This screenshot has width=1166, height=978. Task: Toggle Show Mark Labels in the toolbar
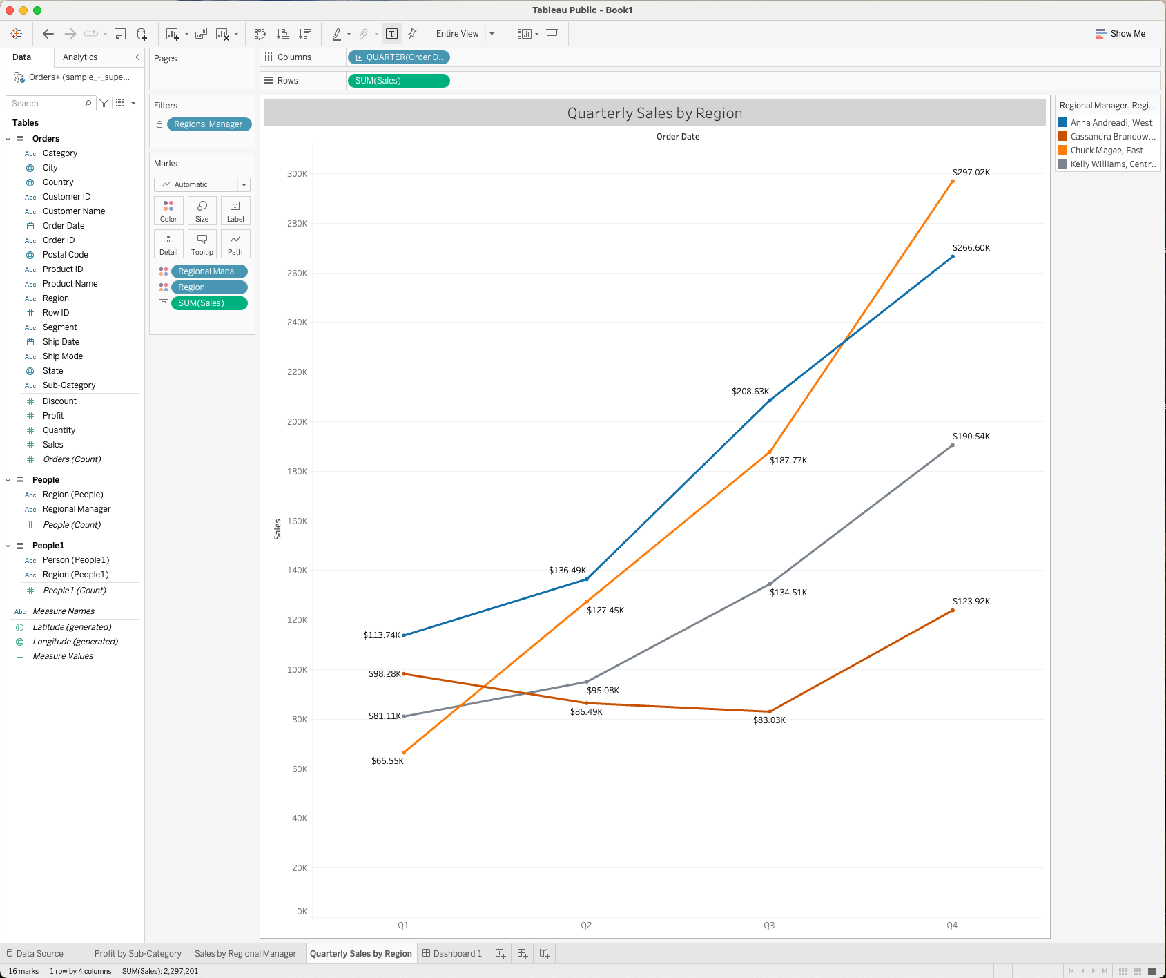tap(392, 33)
